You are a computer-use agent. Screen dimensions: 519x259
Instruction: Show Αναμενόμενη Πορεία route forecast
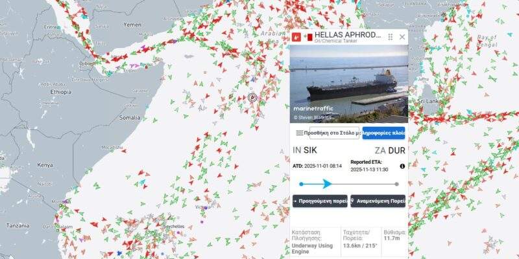[x=378, y=201]
